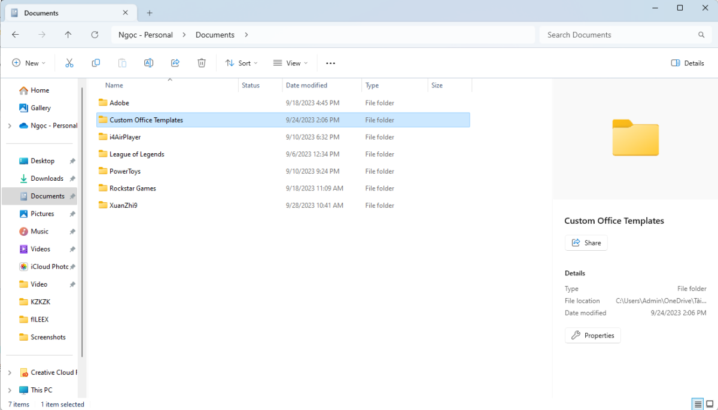Expand the This PC tree node

coord(10,390)
